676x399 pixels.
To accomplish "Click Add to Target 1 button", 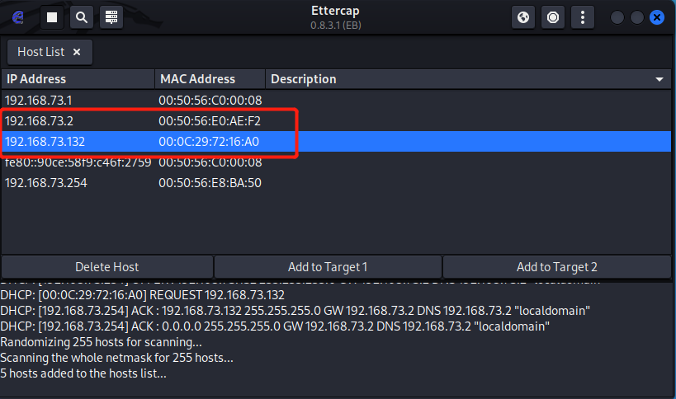I will [x=328, y=267].
